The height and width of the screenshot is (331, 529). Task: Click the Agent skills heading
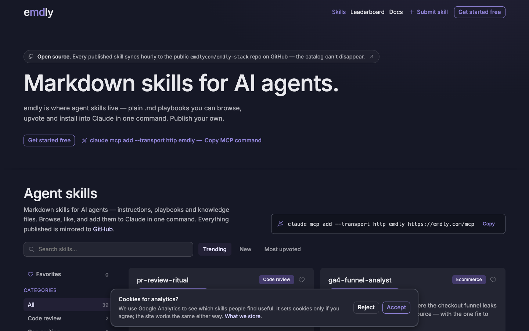click(61, 193)
